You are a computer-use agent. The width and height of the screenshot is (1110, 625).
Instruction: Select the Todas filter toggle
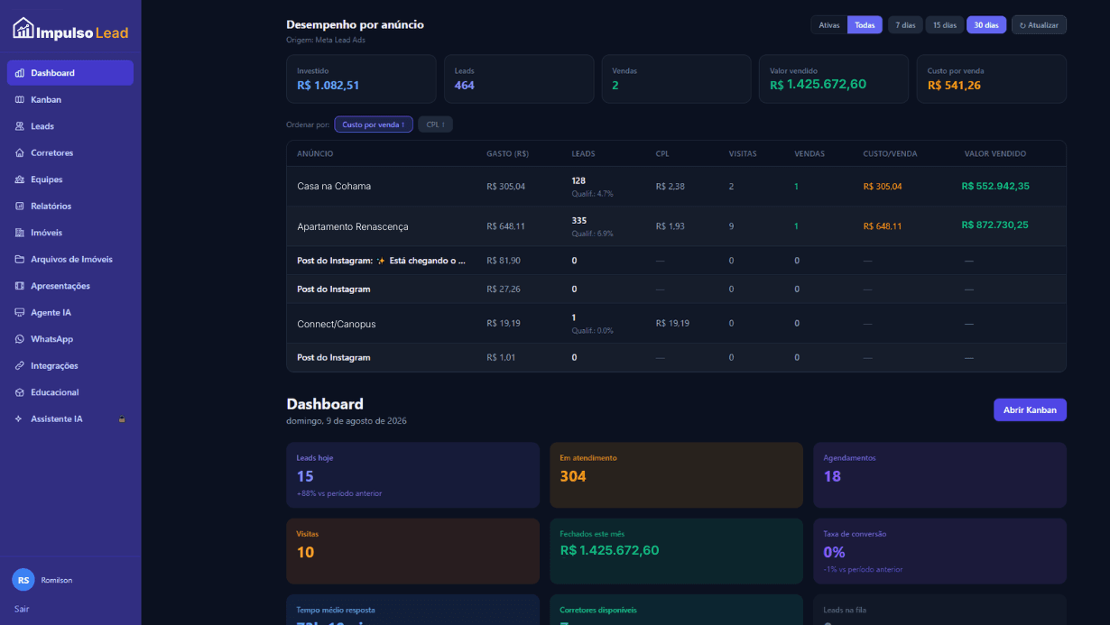(865, 25)
